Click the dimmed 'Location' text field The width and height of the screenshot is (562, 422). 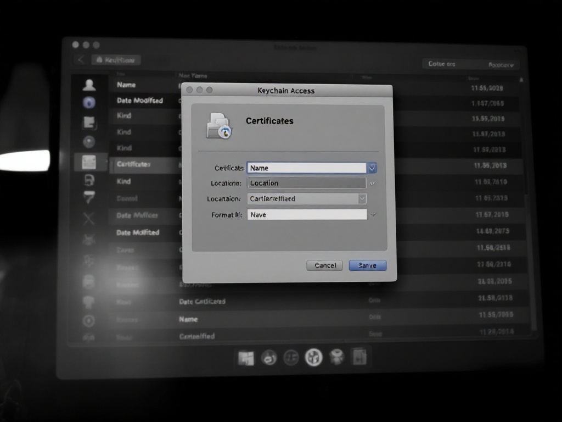point(307,183)
